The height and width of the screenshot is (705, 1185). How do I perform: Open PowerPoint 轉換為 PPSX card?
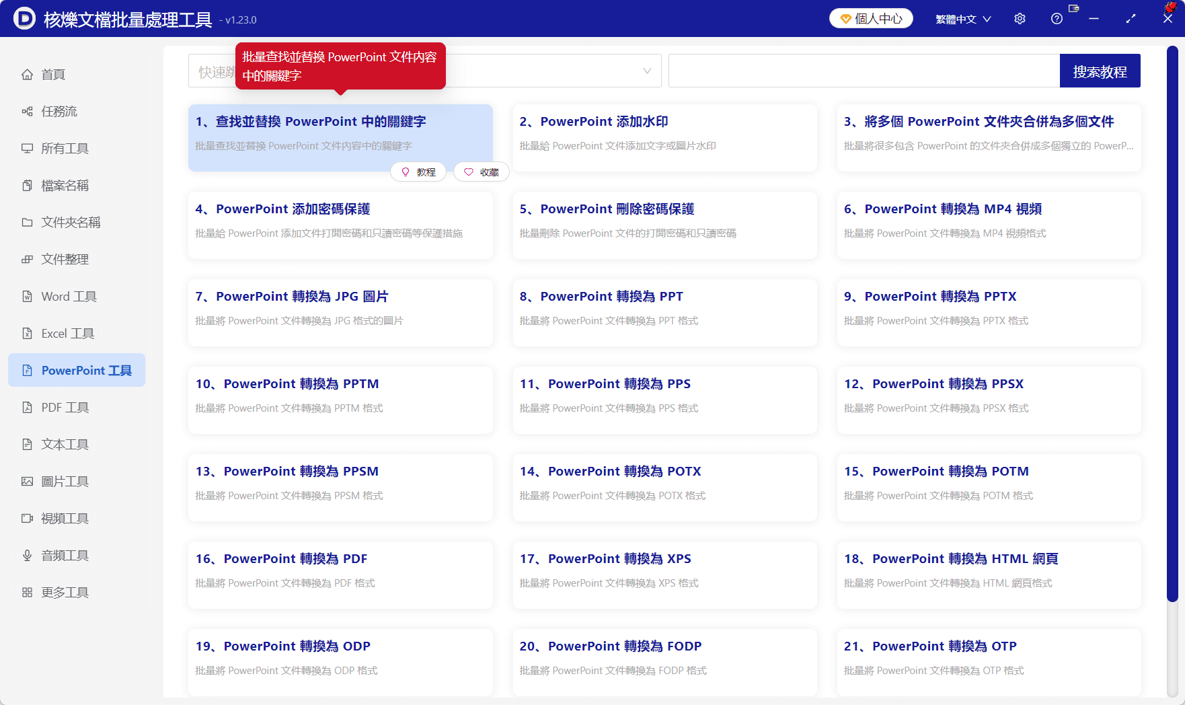point(989,400)
